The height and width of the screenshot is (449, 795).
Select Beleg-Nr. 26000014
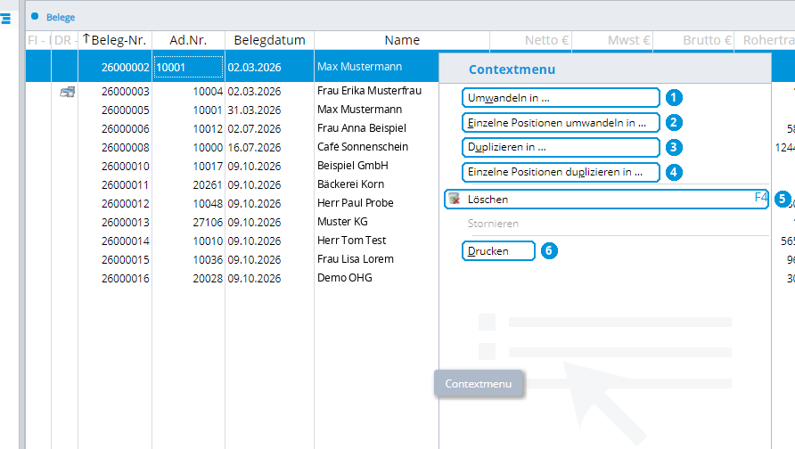pos(126,241)
